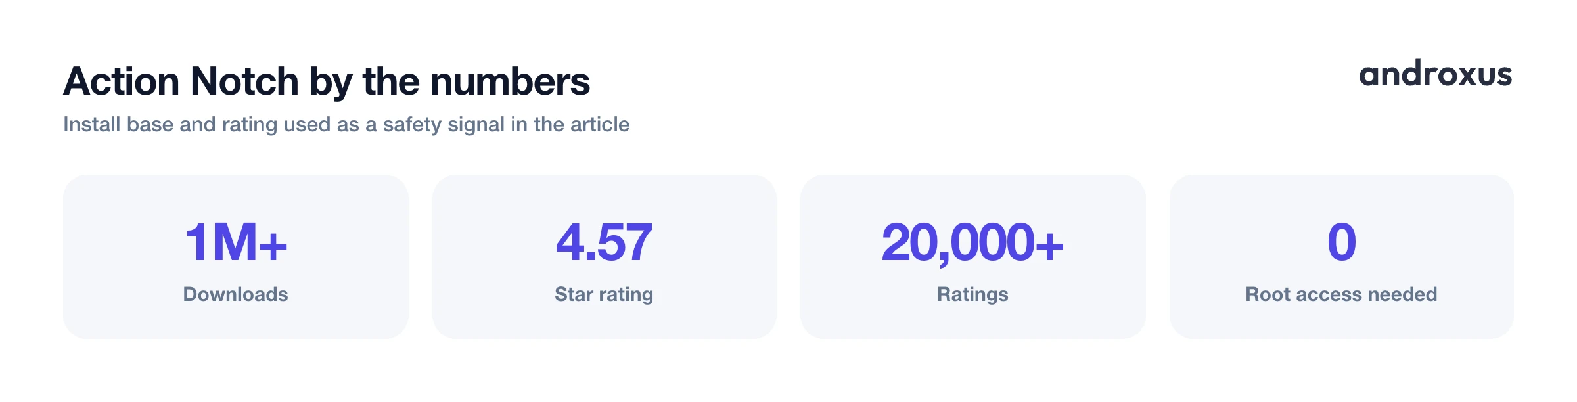Click the 4.57 rating value
The image size is (1577, 402).
pos(604,242)
